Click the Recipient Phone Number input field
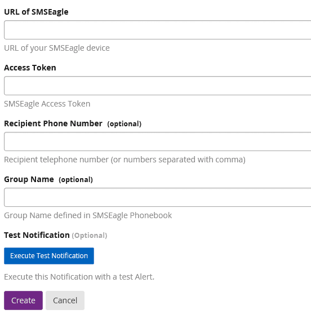This screenshot has width=311, height=314. point(158,141)
